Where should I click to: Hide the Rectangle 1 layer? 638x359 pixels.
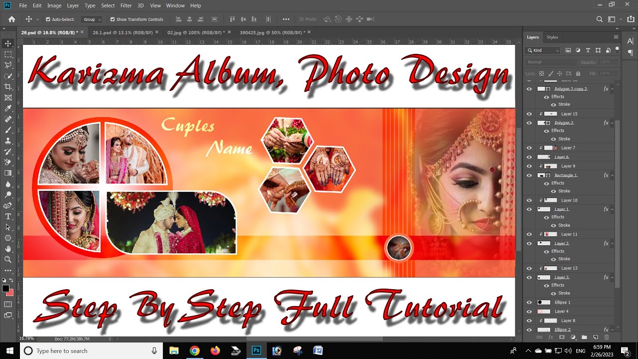point(529,176)
